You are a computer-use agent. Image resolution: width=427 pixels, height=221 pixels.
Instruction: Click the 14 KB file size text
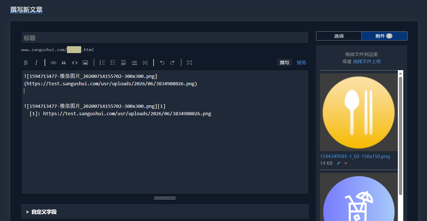tap(326, 163)
